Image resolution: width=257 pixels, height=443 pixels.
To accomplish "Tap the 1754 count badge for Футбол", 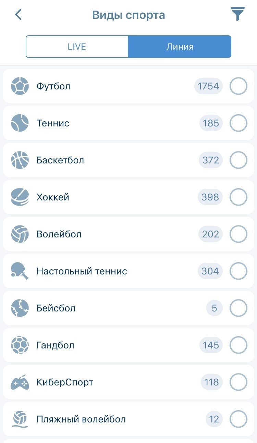I will pos(208,86).
